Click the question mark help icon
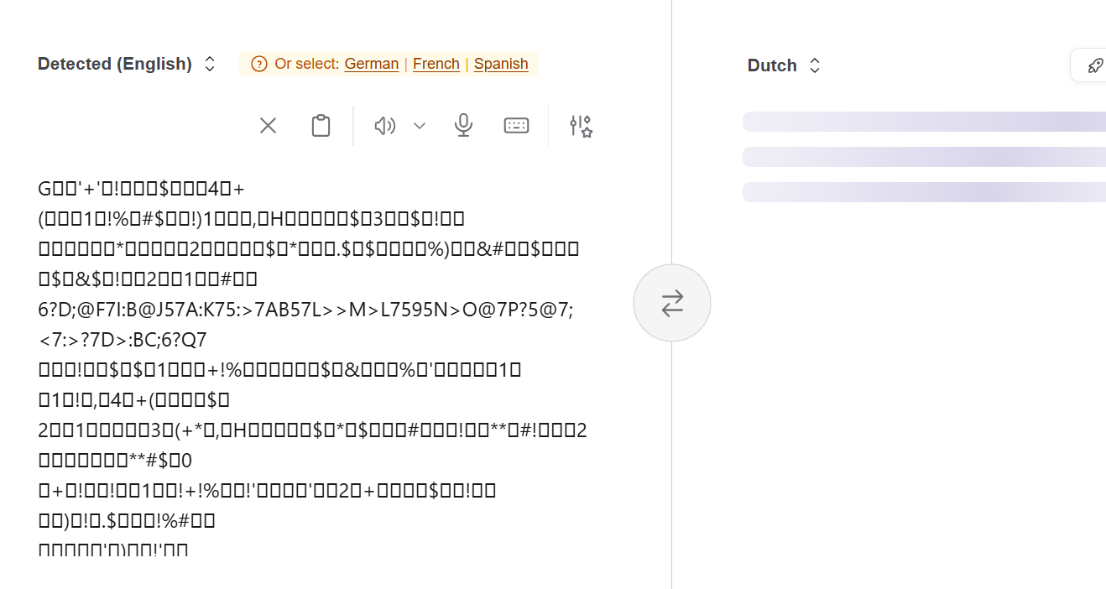 pos(259,64)
